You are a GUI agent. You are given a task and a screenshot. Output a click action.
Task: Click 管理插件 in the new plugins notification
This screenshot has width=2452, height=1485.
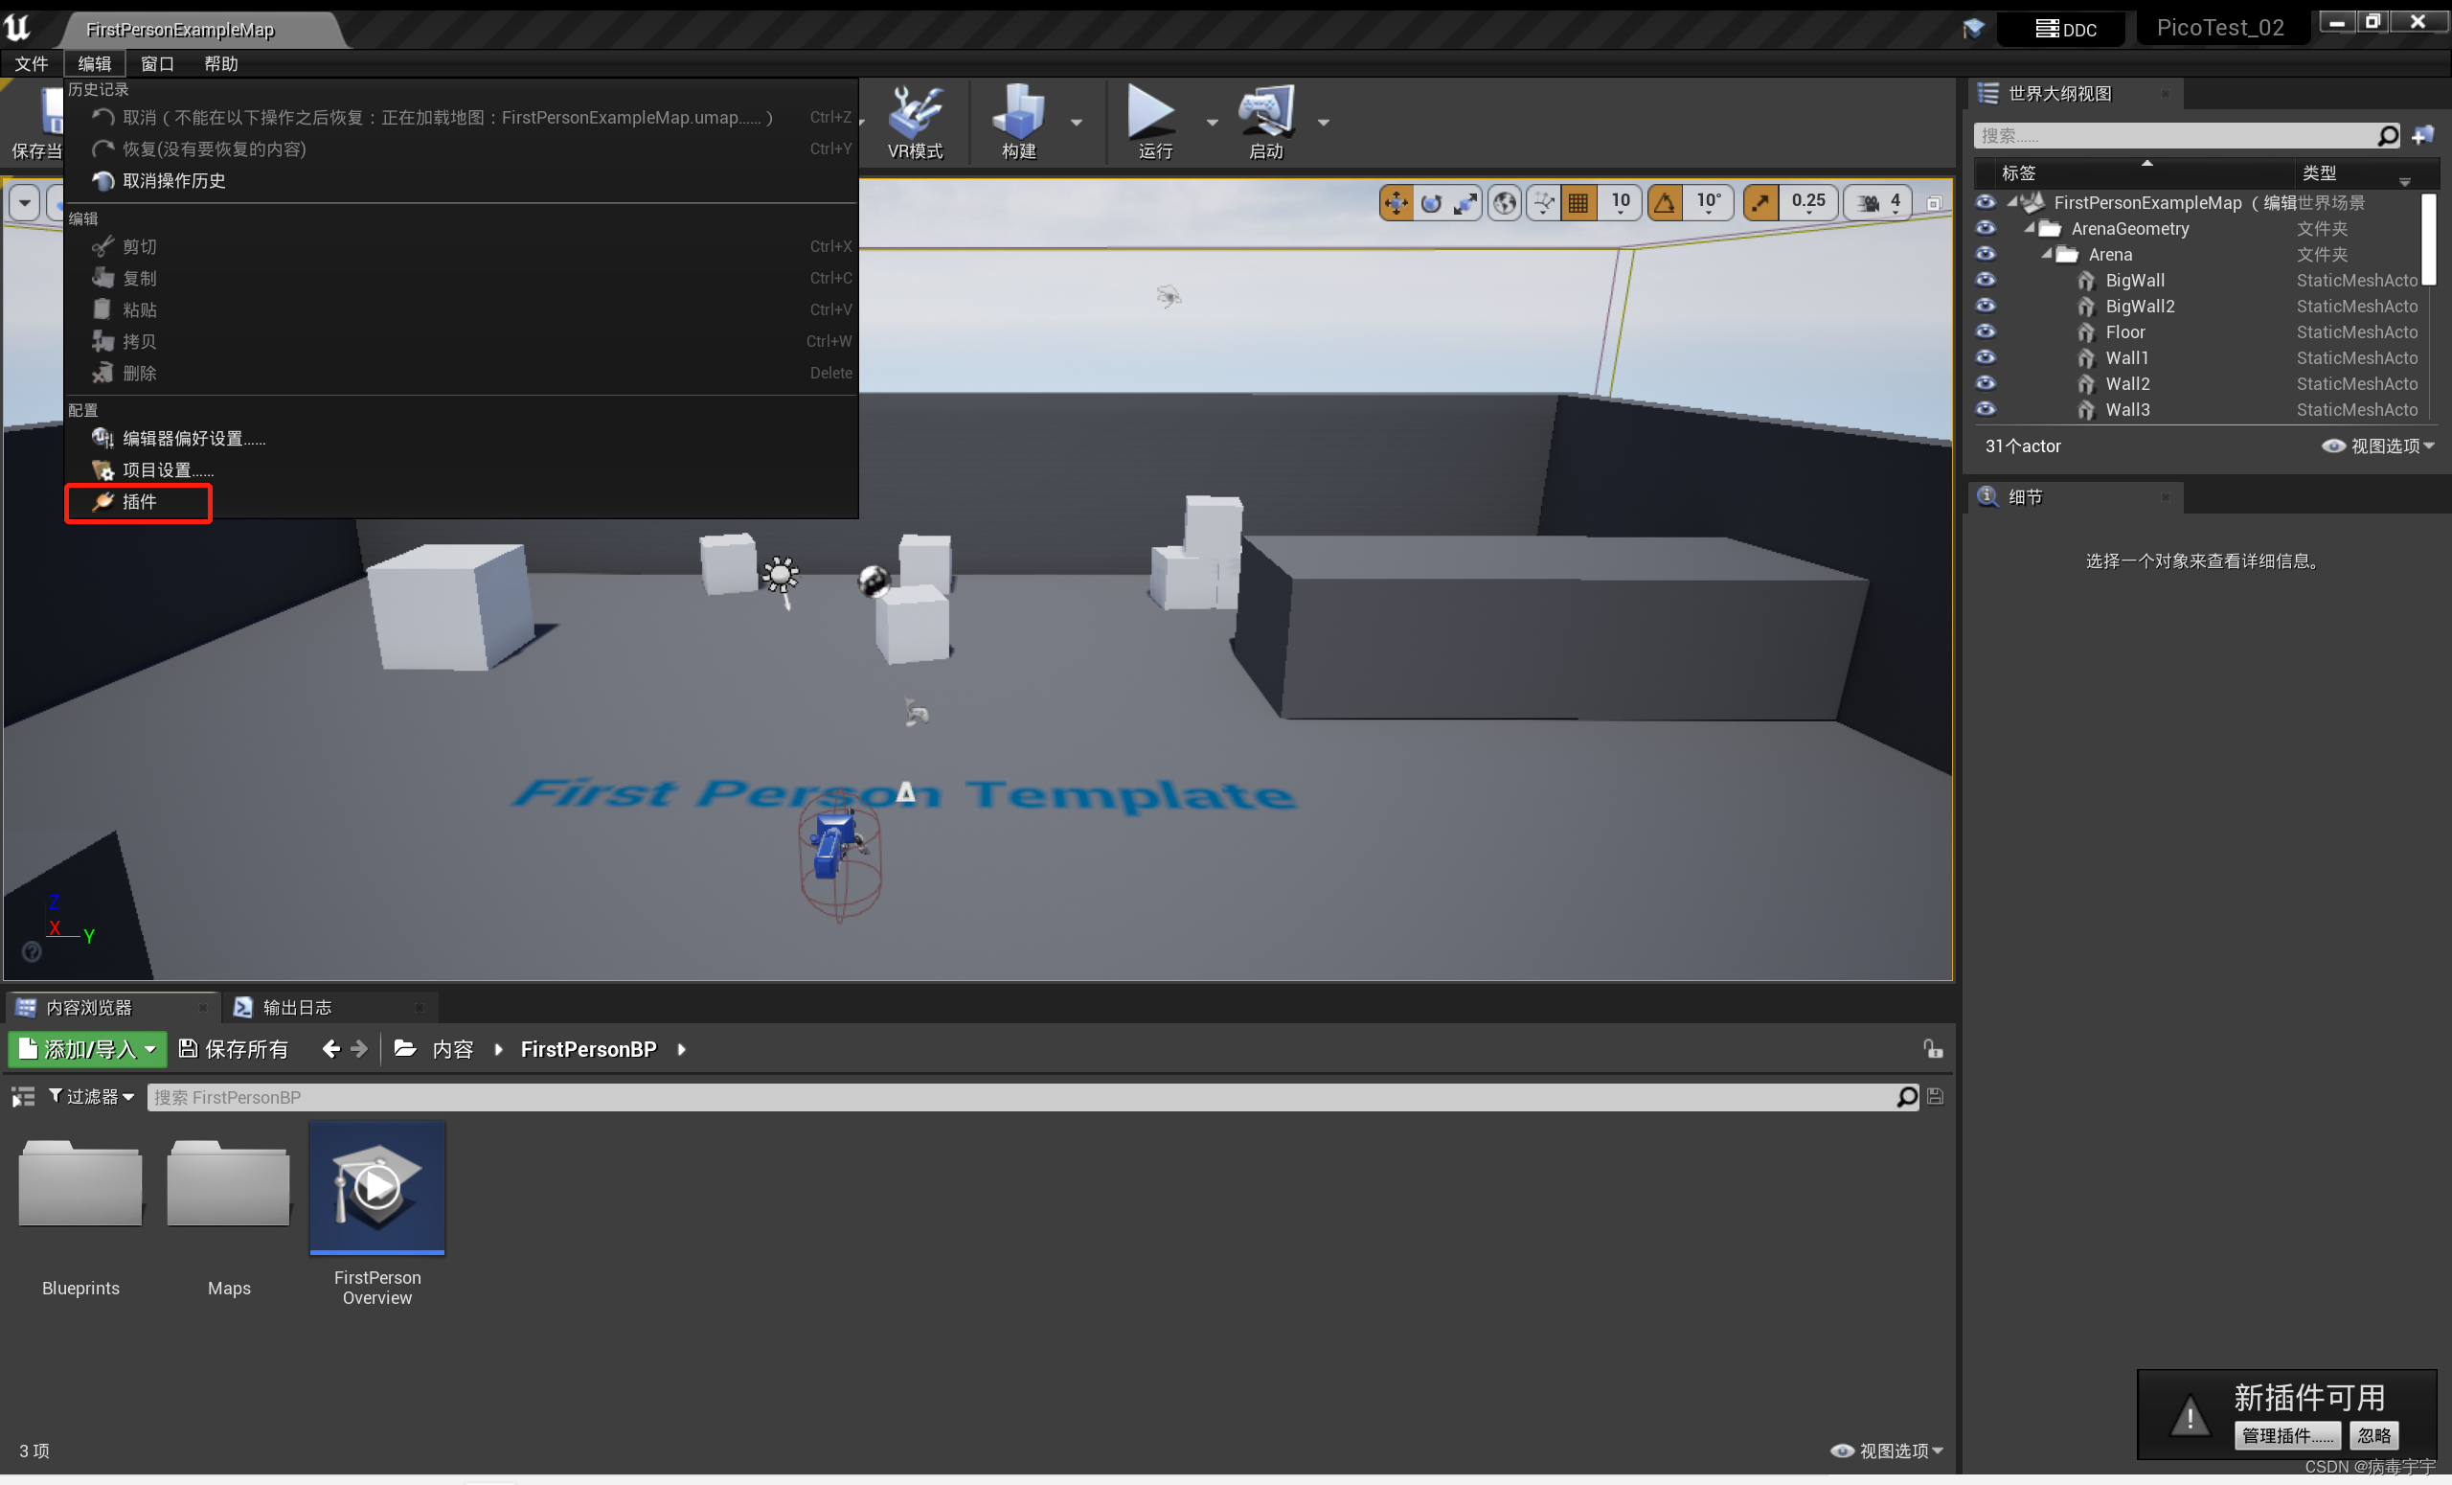point(2287,1435)
